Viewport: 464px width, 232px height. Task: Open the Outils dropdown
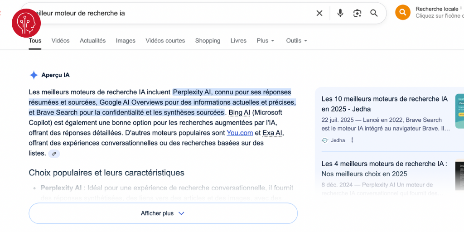(x=297, y=41)
